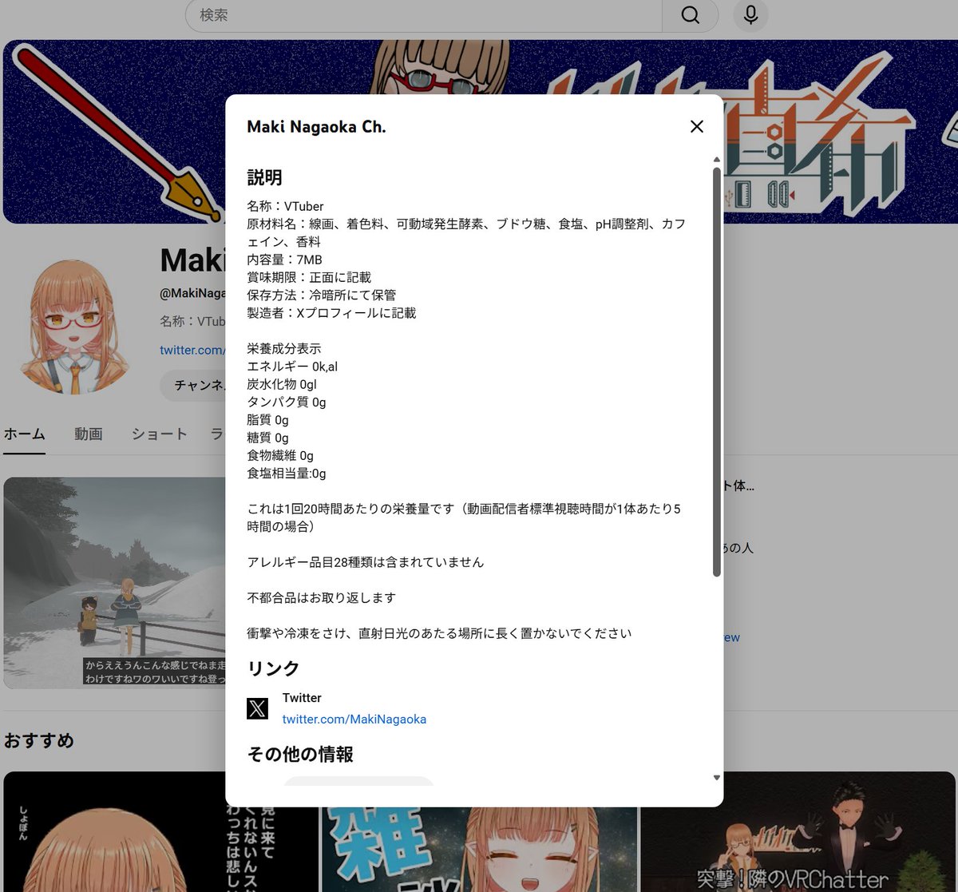Viewport: 958px width, 892px height.
Task: Click the snowy VRChat video thumbnail
Action: [x=112, y=583]
